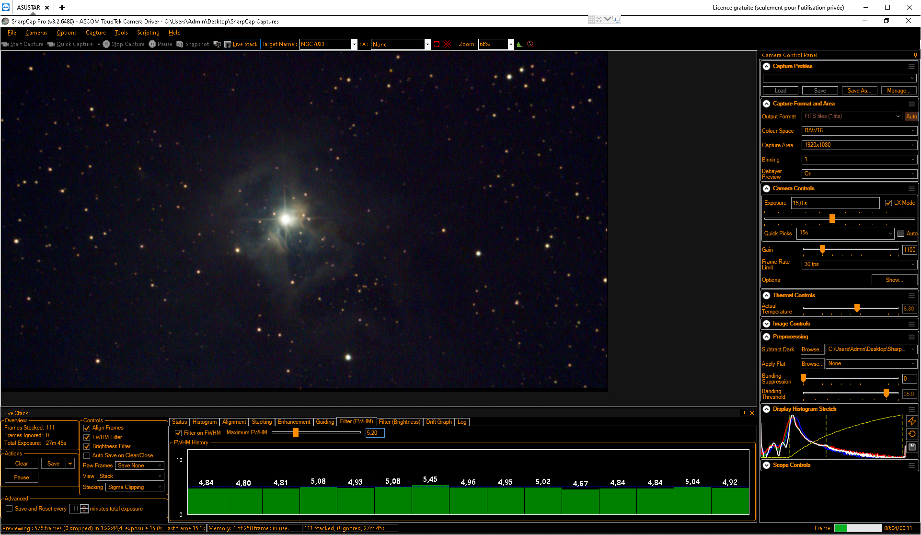
Task: Disable the LX Mode checkbox
Action: (888, 203)
